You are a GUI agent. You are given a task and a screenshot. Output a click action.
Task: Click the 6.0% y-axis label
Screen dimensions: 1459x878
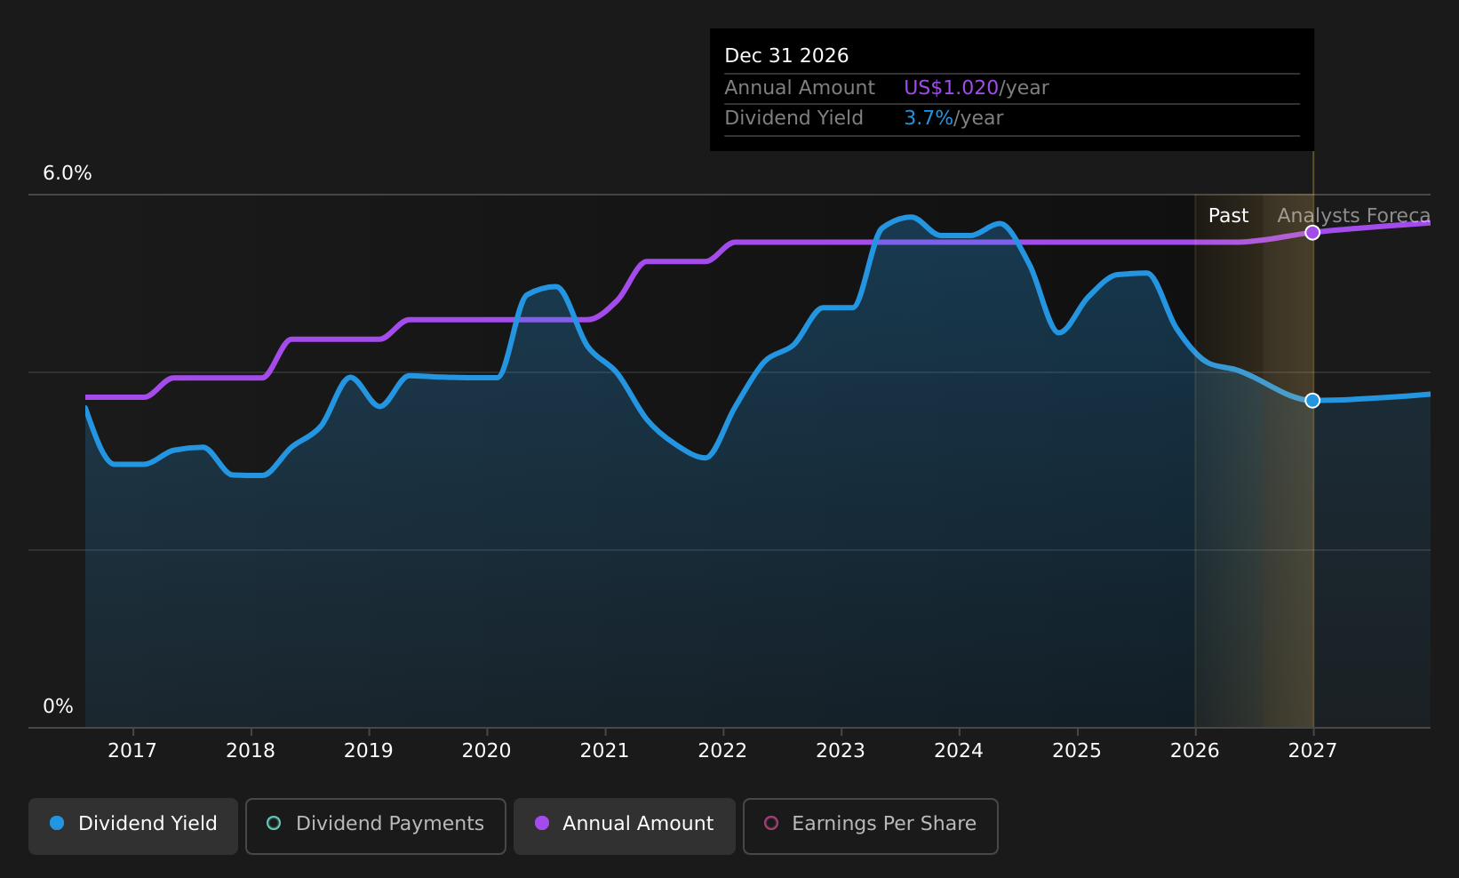point(68,173)
